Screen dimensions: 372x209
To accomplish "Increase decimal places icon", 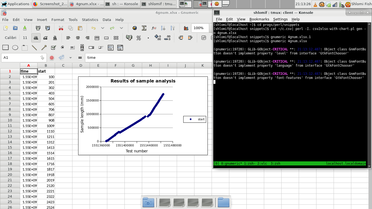I will click(x=158, y=38).
